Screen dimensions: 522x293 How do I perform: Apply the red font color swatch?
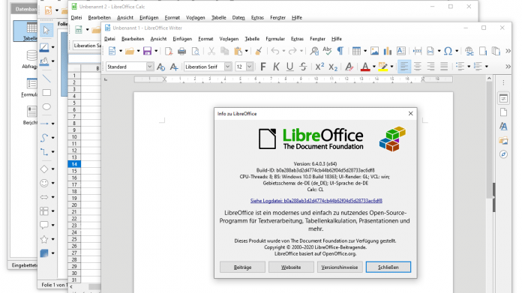tap(365, 67)
